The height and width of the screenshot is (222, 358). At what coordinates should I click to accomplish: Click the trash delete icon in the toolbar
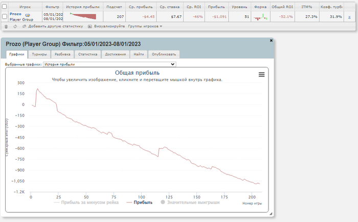pos(6,27)
